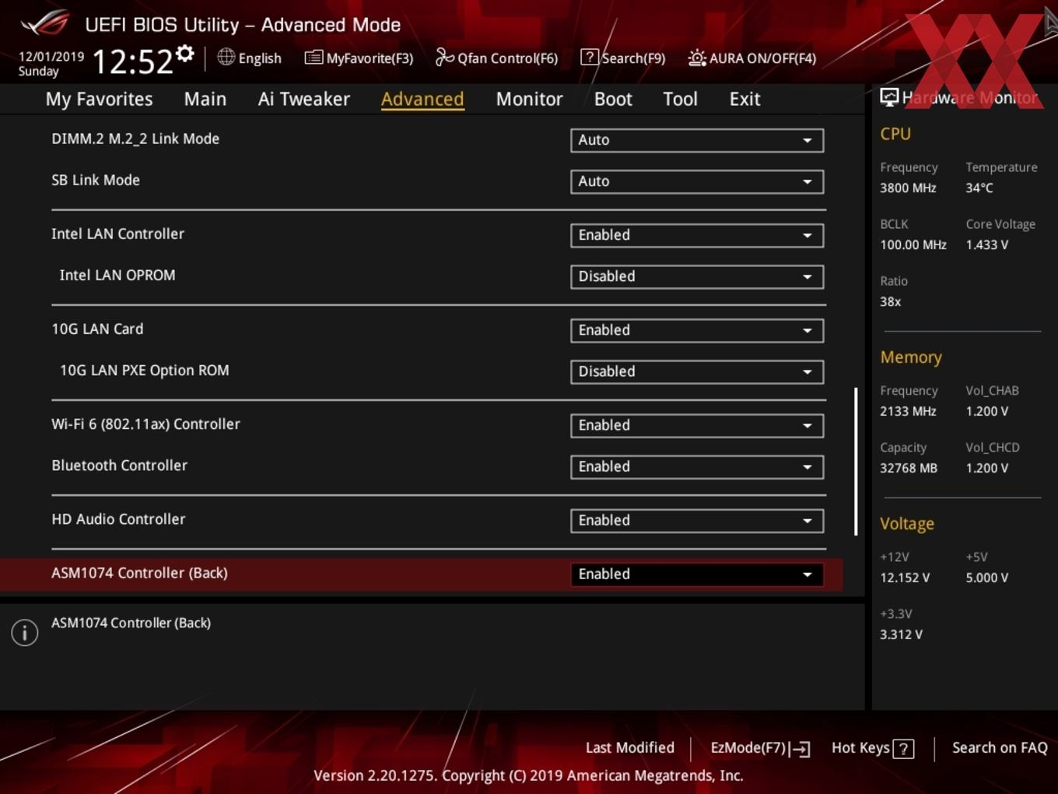This screenshot has width=1058, height=794.
Task: Open the Monitor tab
Action: coord(529,99)
